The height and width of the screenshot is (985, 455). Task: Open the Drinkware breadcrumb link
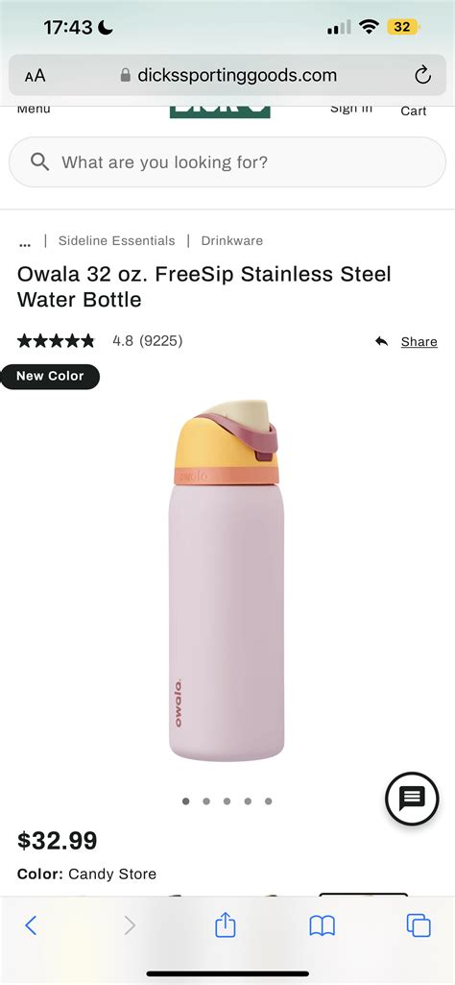tap(232, 240)
